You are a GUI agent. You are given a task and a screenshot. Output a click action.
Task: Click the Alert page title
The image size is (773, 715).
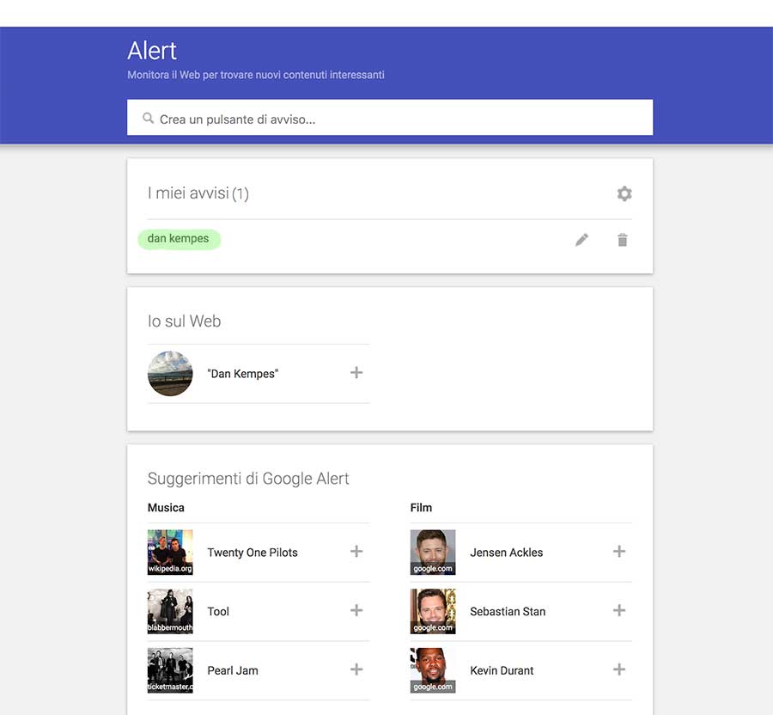coord(152,51)
